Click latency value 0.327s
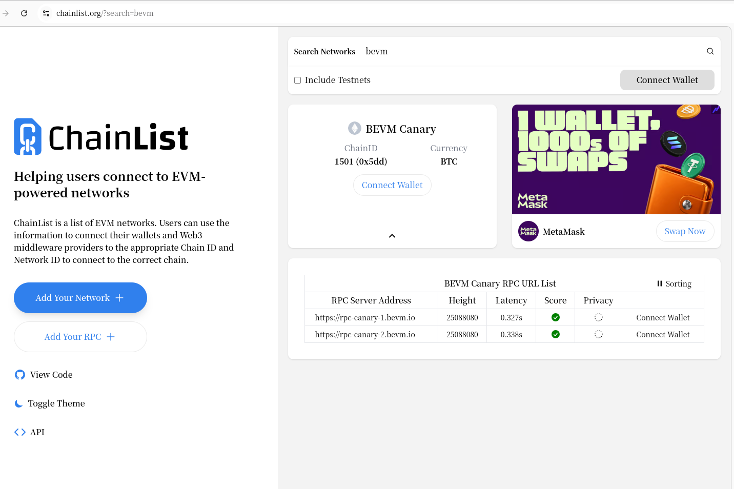The height and width of the screenshot is (489, 734). (511, 317)
